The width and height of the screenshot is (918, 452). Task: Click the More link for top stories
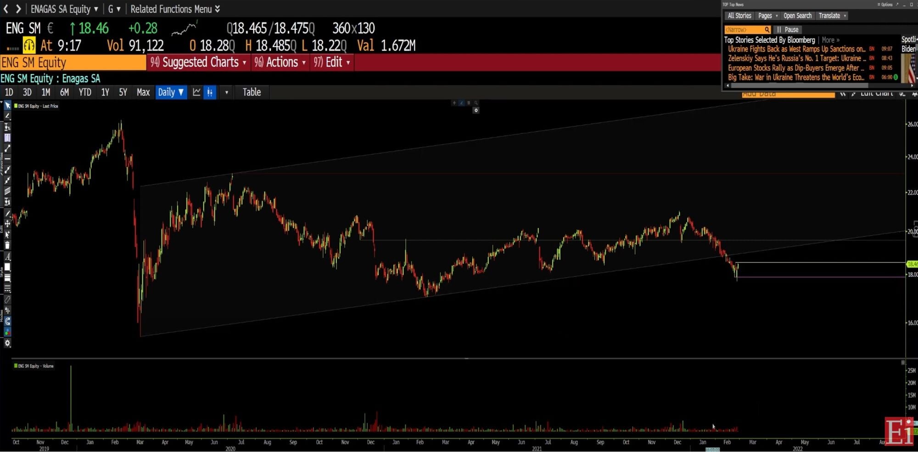pyautogui.click(x=830, y=40)
